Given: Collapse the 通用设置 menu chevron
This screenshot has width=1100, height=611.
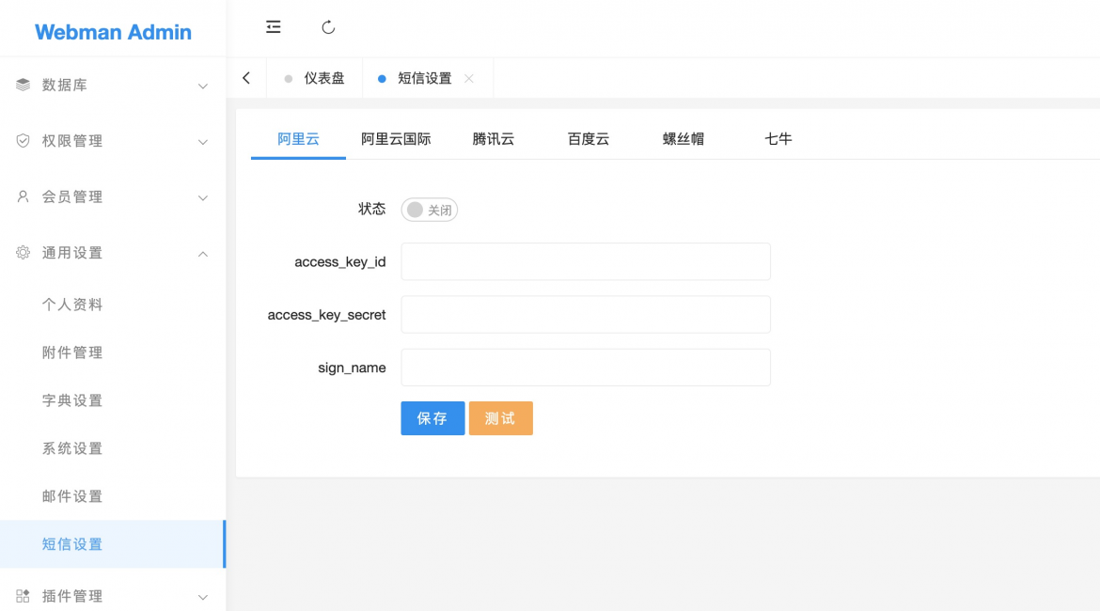Looking at the screenshot, I should (202, 254).
